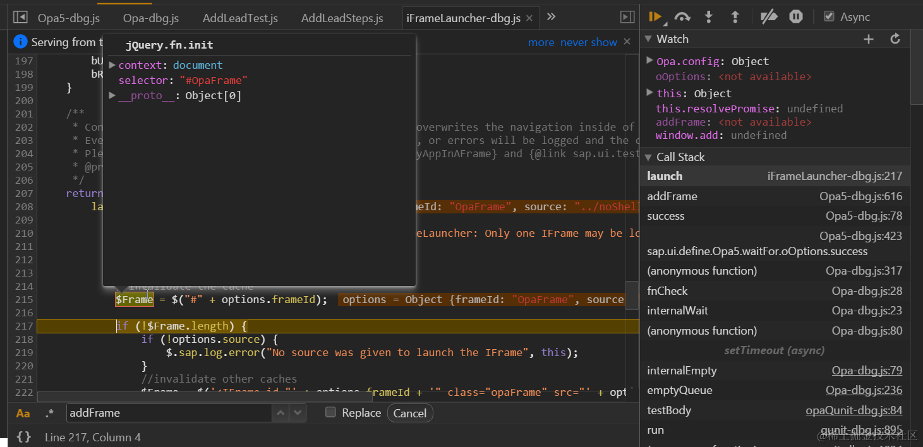Dismiss the Serving from info bar
The image size is (923, 447).
tap(627, 42)
